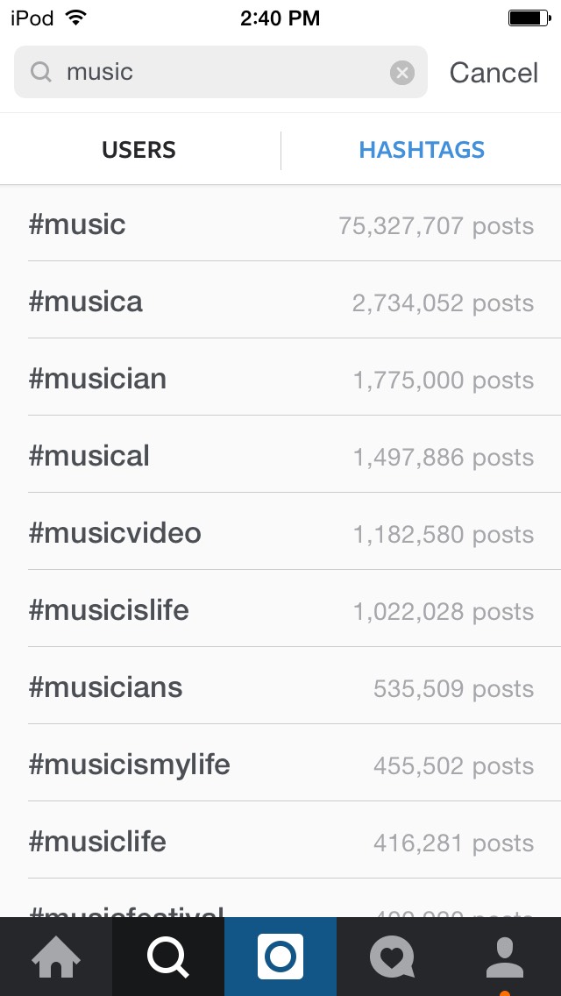561x996 pixels.
Task: Focus the search field containing music
Action: pyautogui.click(x=219, y=72)
